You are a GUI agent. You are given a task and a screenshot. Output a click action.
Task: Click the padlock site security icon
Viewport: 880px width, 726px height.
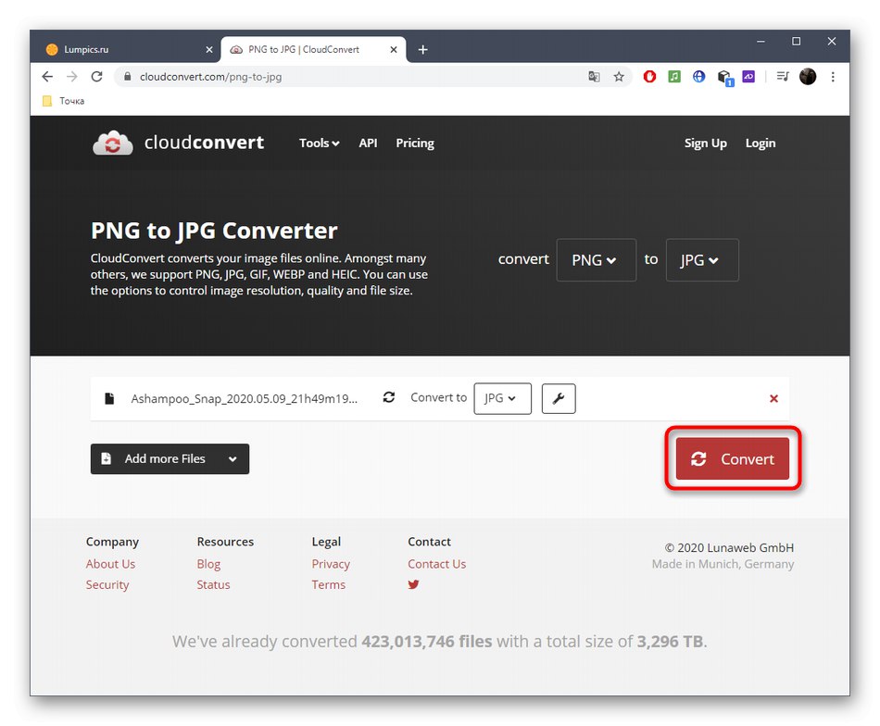[128, 77]
